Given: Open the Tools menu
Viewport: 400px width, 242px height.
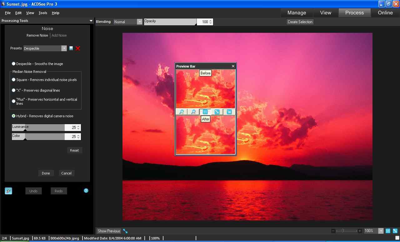Looking at the screenshot, I should tap(42, 13).
